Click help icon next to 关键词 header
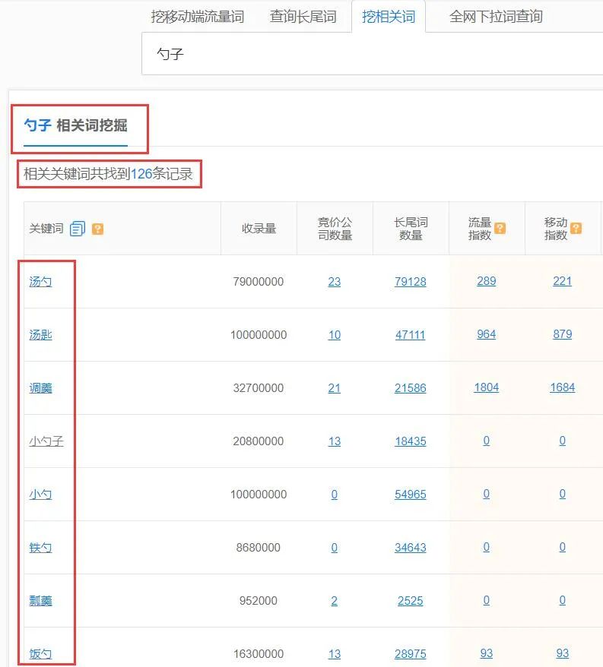 pyautogui.click(x=97, y=229)
